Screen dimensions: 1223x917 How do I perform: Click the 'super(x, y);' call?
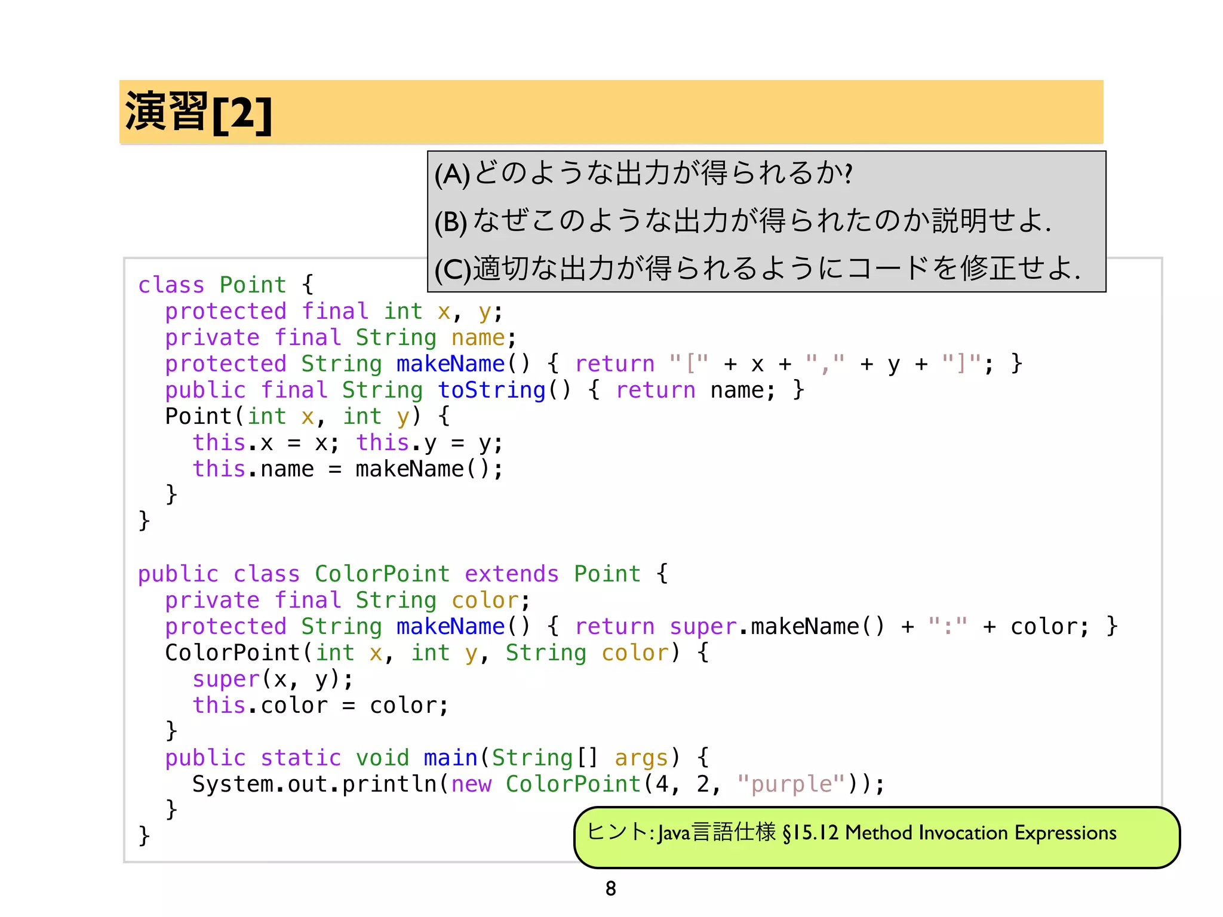[272, 679]
